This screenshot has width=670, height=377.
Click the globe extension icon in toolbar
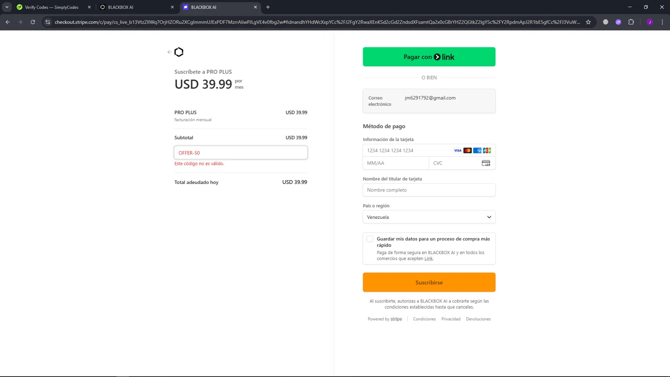[x=606, y=22]
